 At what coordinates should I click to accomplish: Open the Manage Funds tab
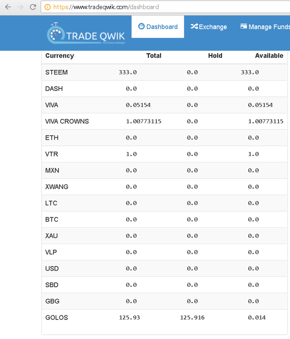pyautogui.click(x=265, y=27)
